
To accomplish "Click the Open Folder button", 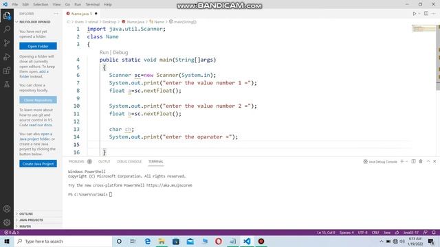I will click(38, 46).
